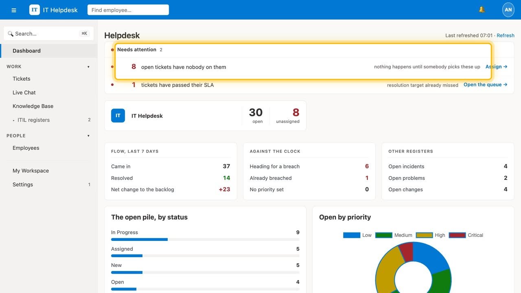This screenshot has height=293, width=521.
Task: Open Employees in the sidebar
Action: click(49, 148)
